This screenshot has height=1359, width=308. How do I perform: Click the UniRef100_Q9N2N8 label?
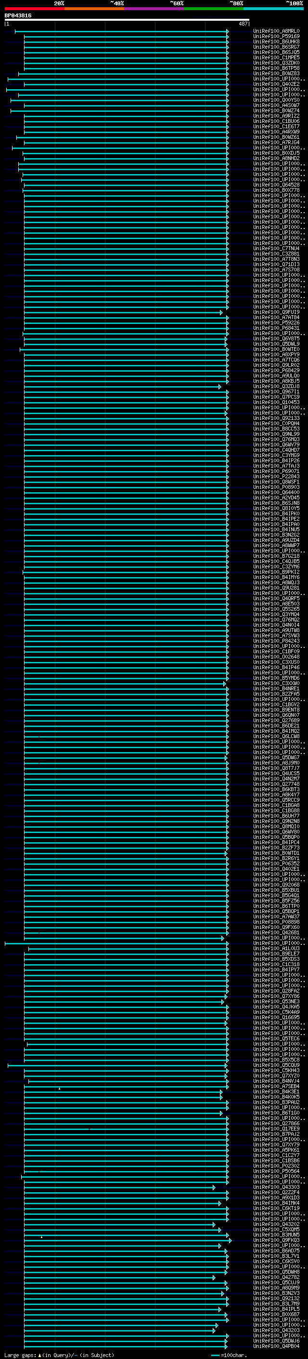click(x=276, y=821)
